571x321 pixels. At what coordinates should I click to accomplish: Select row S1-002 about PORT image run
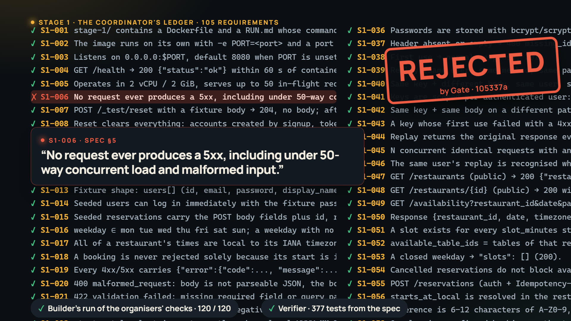pos(183,44)
